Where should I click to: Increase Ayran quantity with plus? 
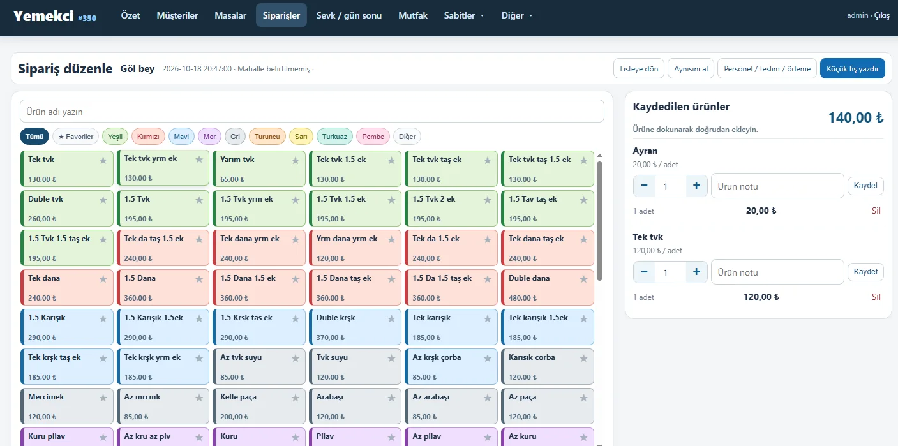[696, 186]
